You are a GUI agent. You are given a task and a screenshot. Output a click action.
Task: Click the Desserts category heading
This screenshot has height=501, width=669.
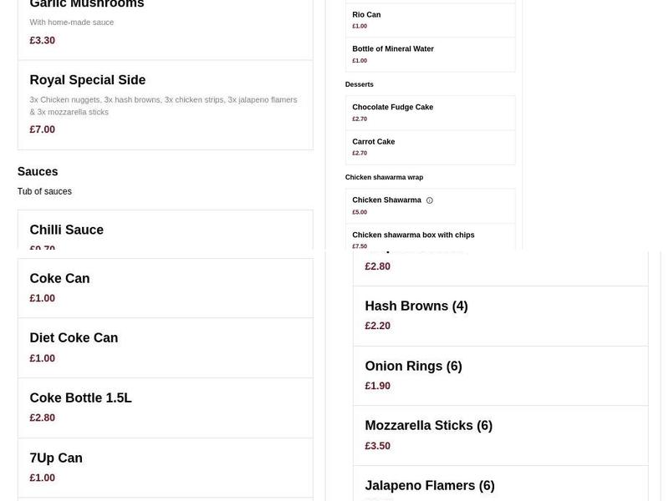pyautogui.click(x=360, y=84)
